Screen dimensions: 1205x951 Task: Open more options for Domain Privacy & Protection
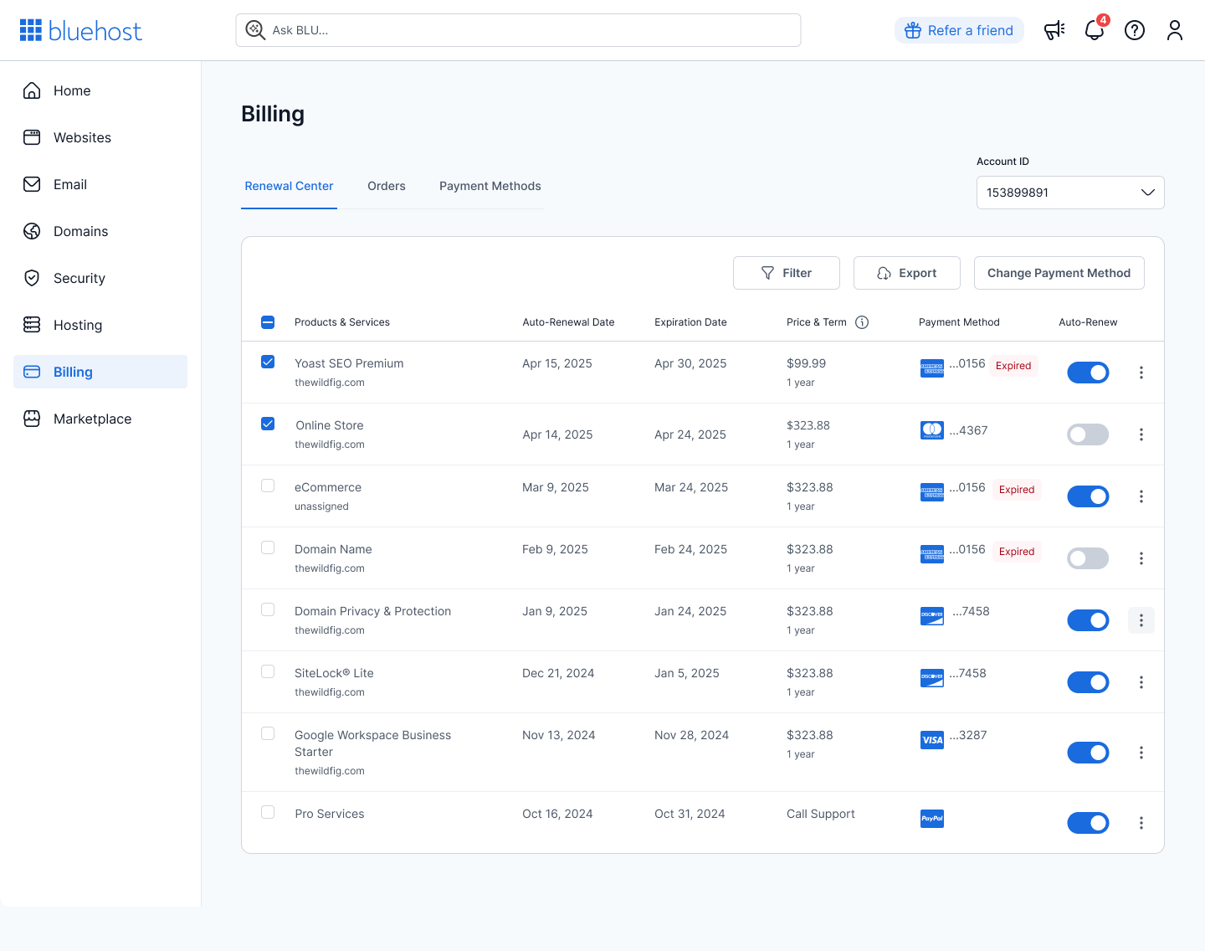(x=1141, y=620)
